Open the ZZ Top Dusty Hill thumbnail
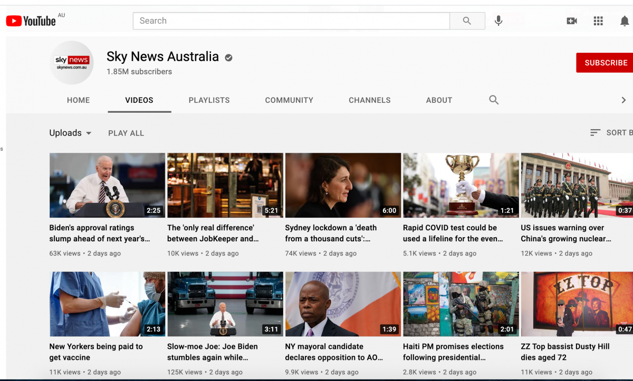 577,304
